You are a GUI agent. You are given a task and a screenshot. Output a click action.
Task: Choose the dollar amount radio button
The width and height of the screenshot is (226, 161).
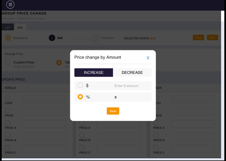point(80,85)
